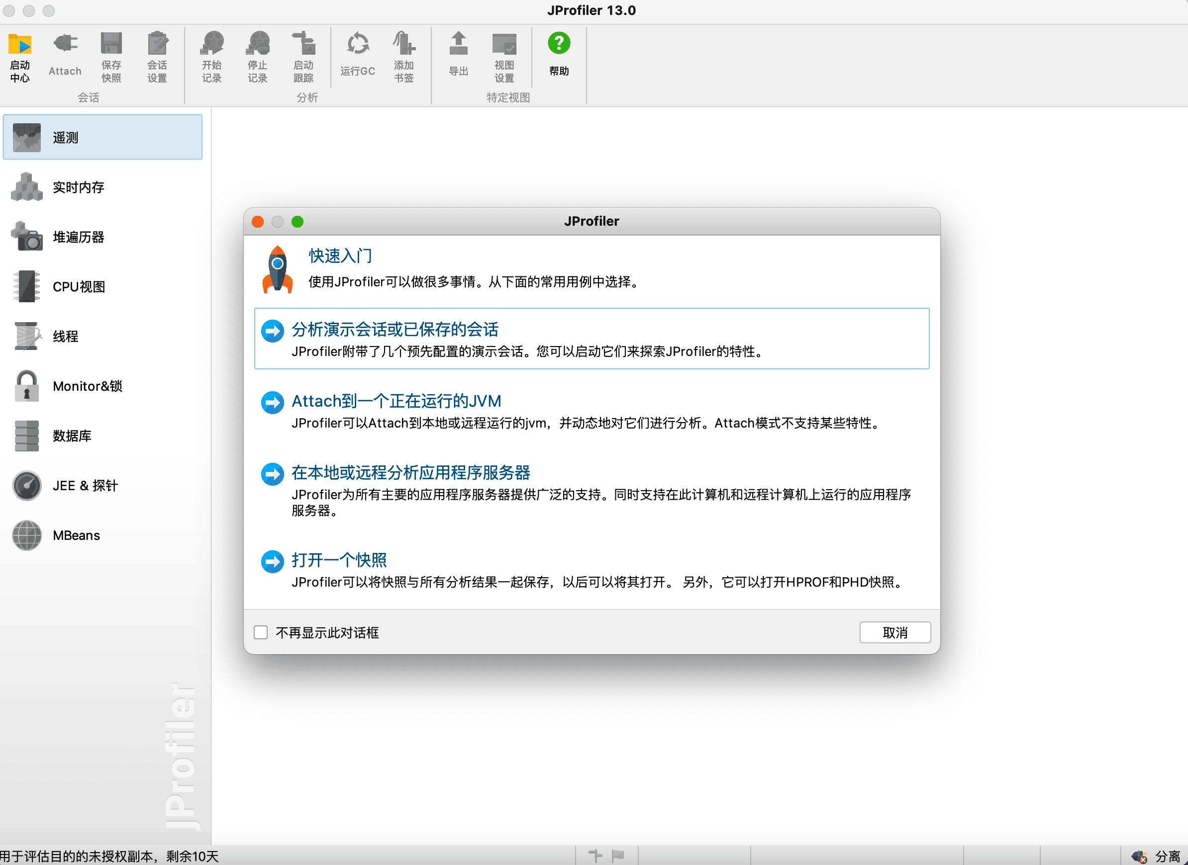Choose Attach到一个正在运行的JVM option
Viewport: 1188px width, 865px height.
point(396,402)
